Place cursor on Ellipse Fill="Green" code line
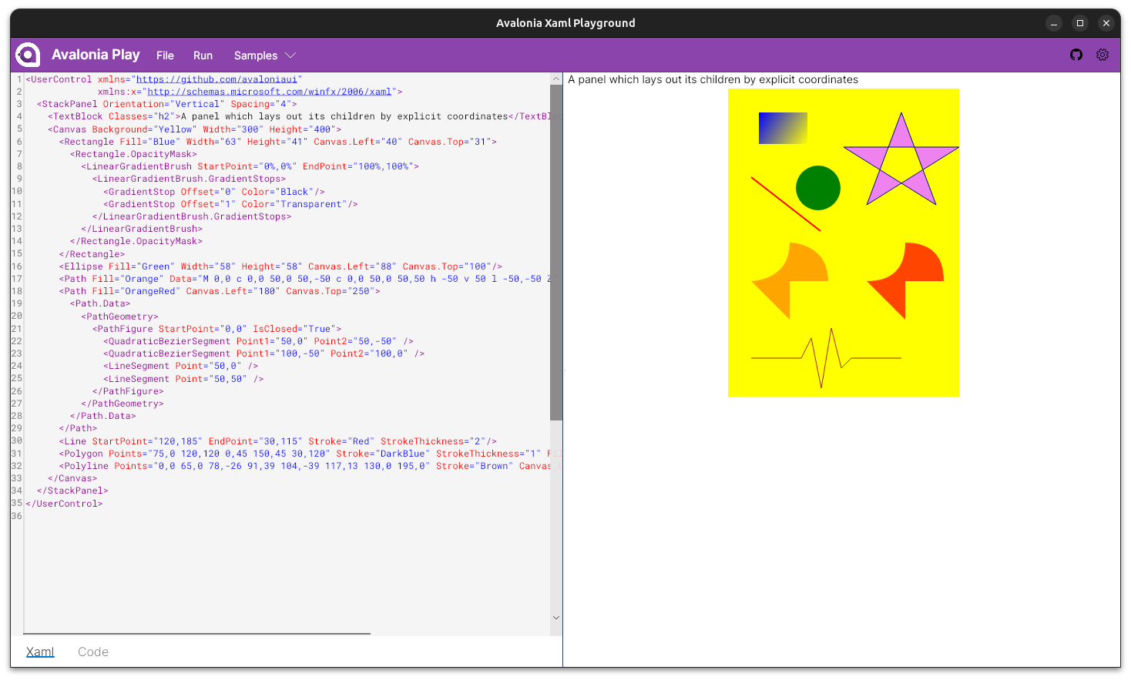 pos(280,266)
